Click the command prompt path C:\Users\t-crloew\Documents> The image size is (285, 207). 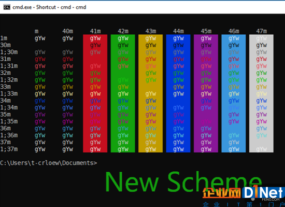tap(49, 163)
